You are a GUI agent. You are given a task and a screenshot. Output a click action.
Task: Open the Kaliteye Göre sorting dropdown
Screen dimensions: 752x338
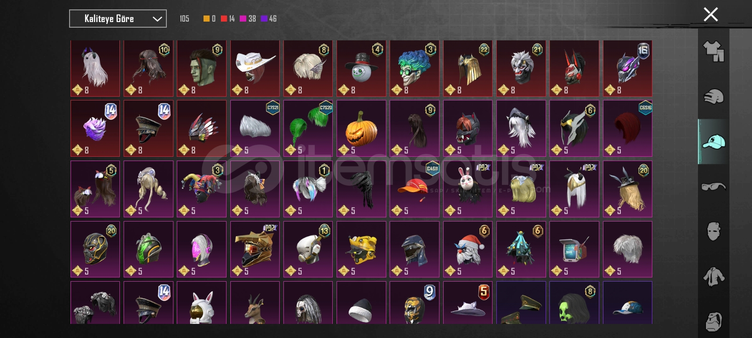click(118, 19)
